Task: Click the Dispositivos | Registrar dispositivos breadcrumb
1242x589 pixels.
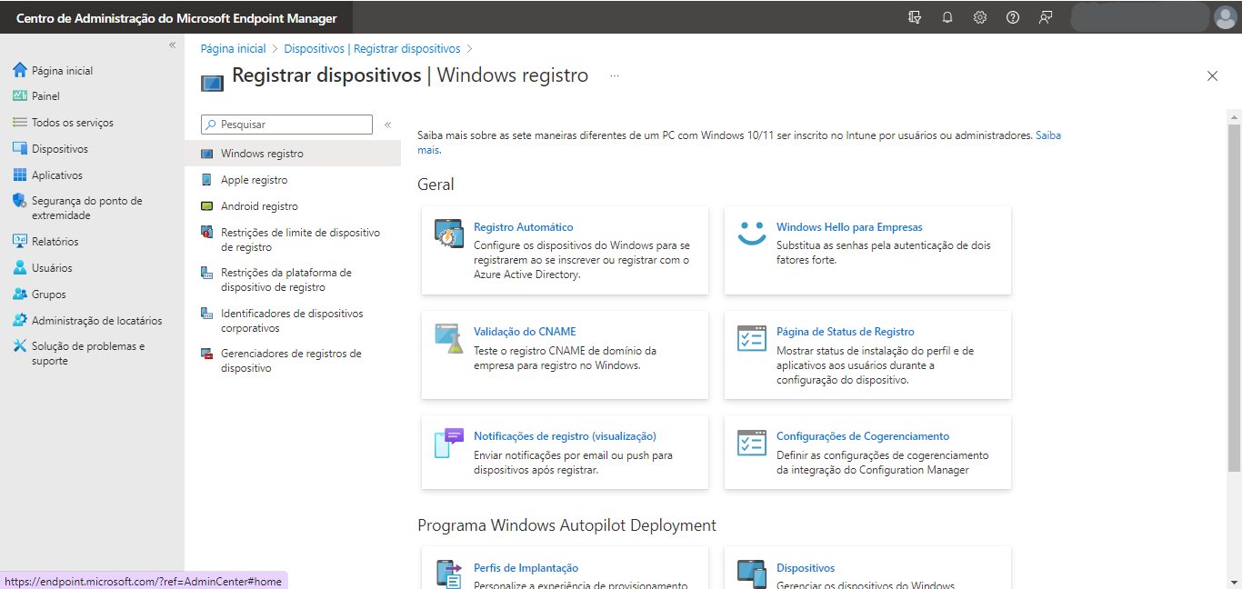Action: click(x=372, y=49)
